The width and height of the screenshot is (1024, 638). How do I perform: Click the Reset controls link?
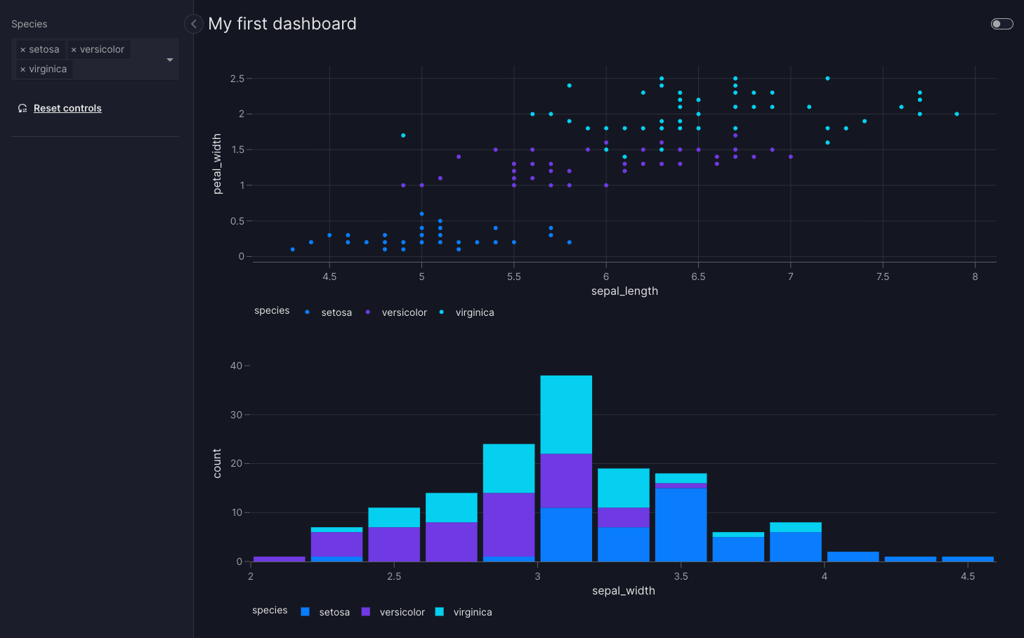pos(67,108)
